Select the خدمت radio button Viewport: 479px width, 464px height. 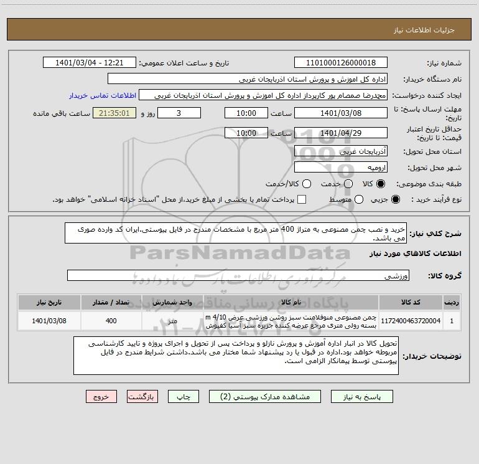pos(348,184)
